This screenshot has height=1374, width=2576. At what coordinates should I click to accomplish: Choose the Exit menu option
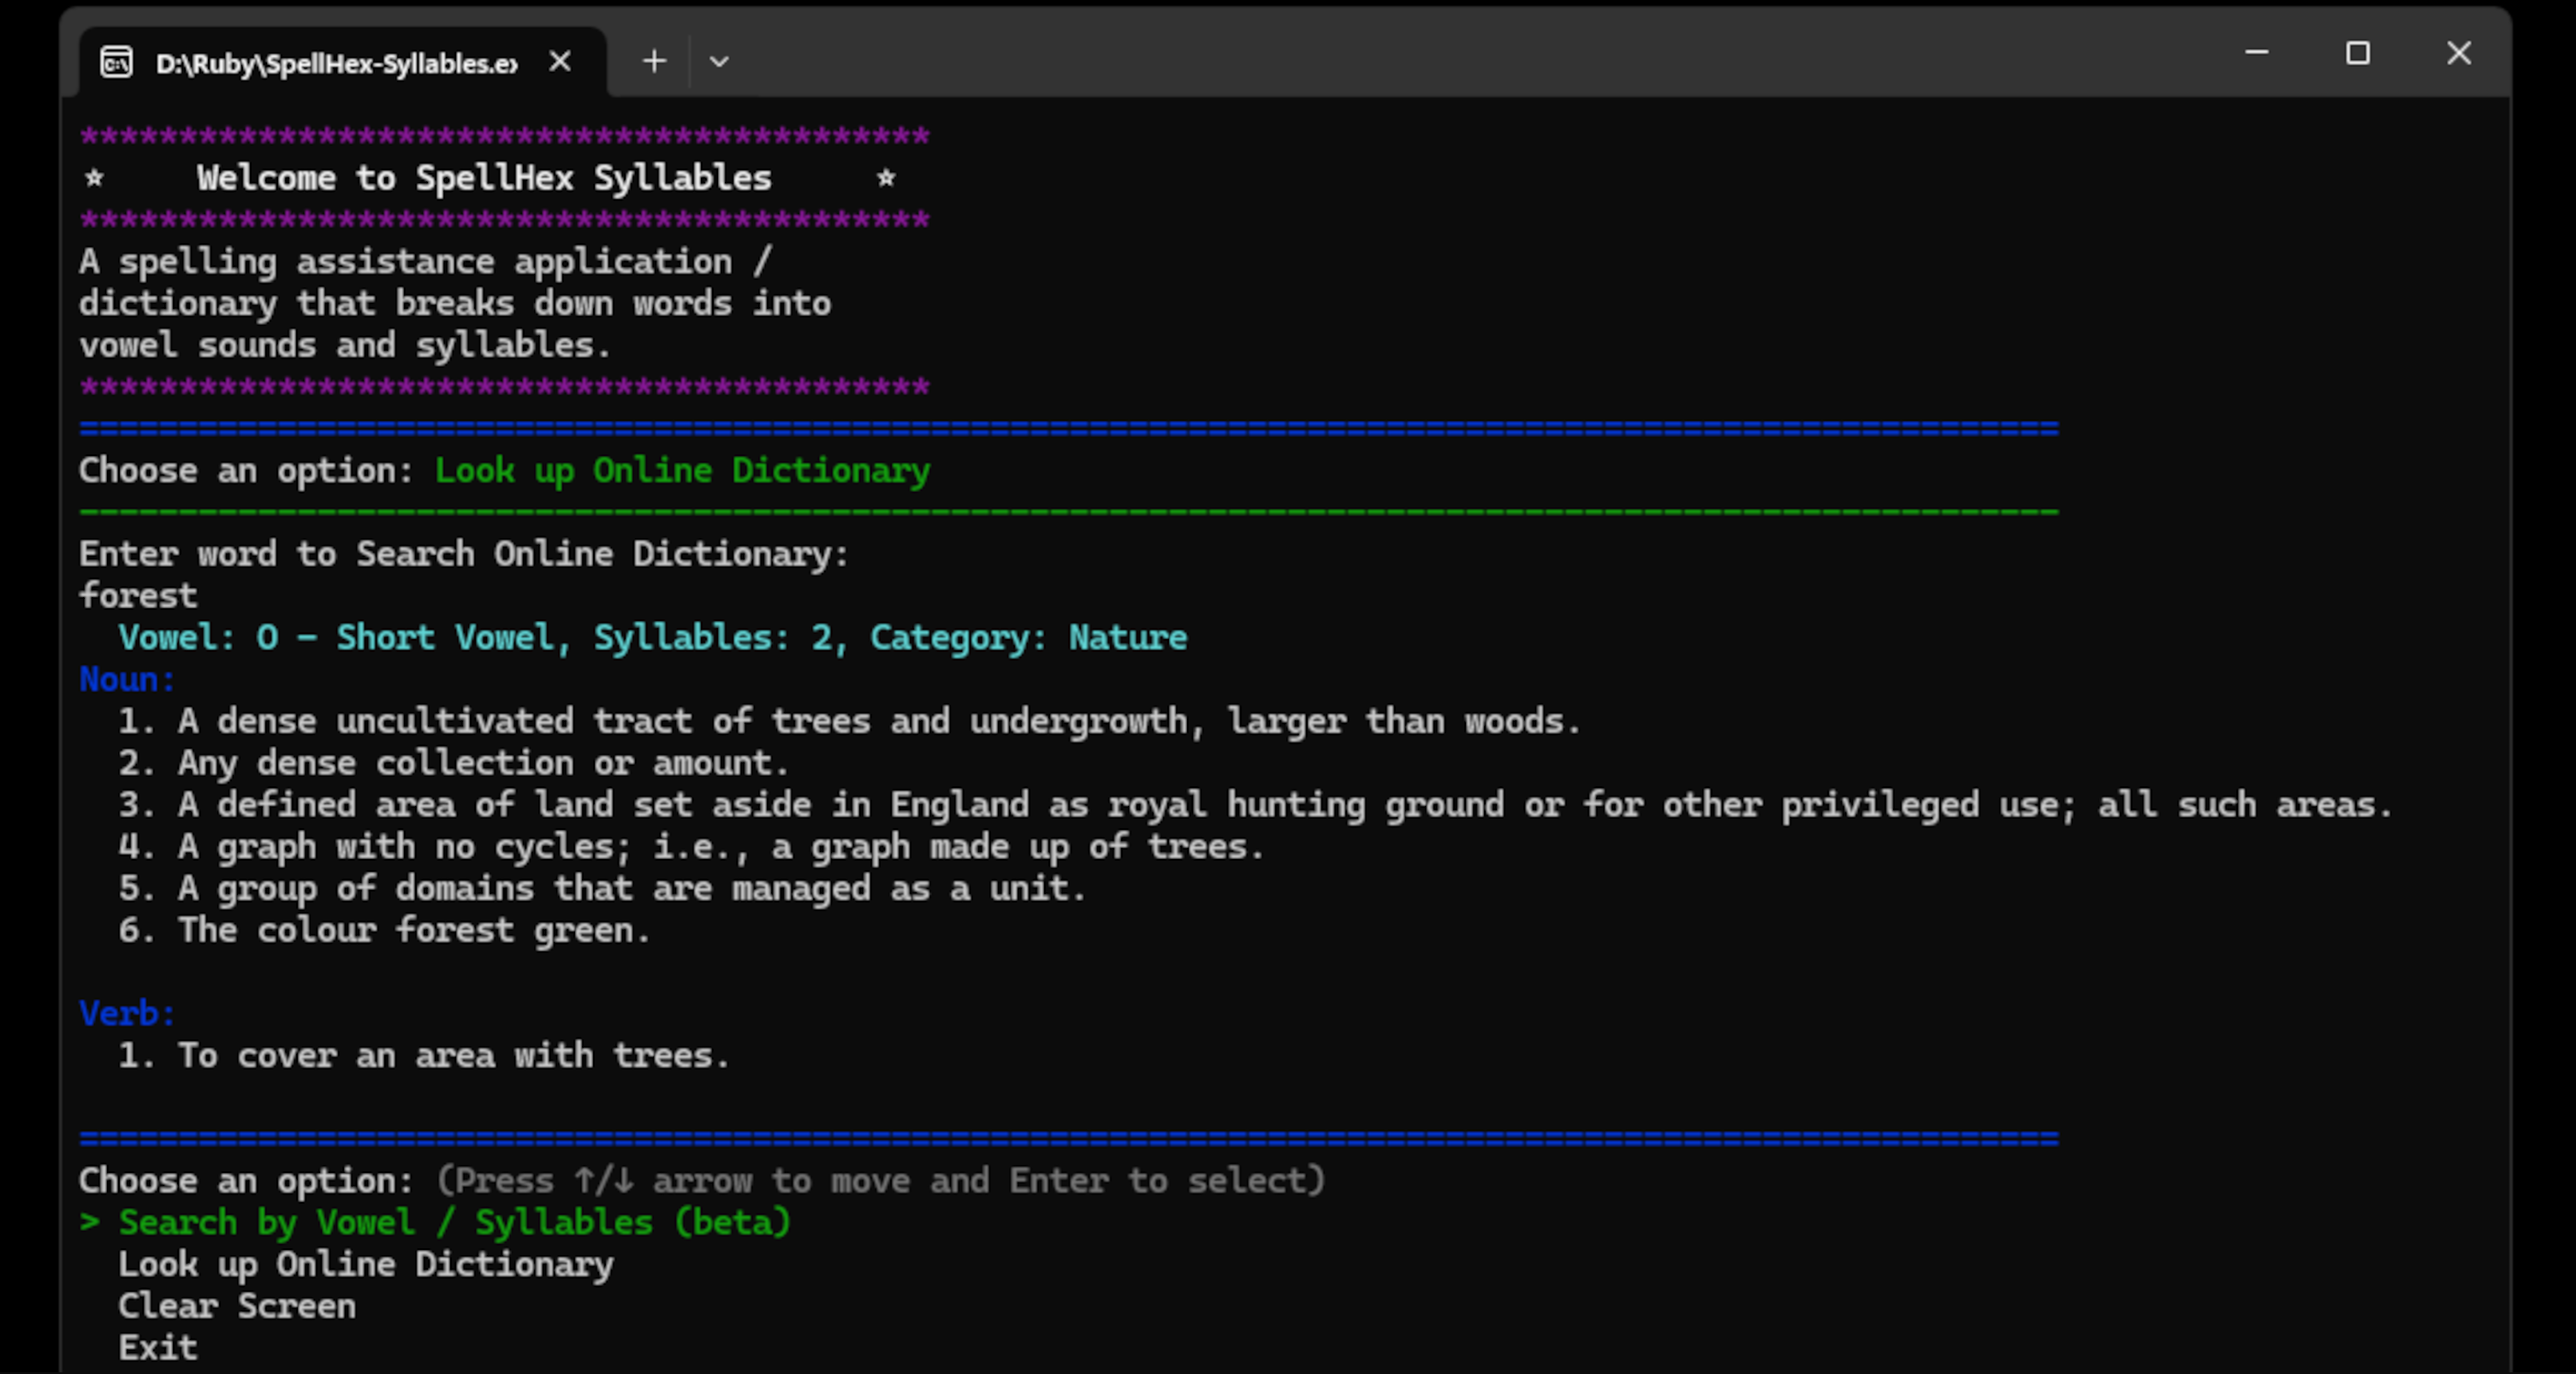(158, 1348)
